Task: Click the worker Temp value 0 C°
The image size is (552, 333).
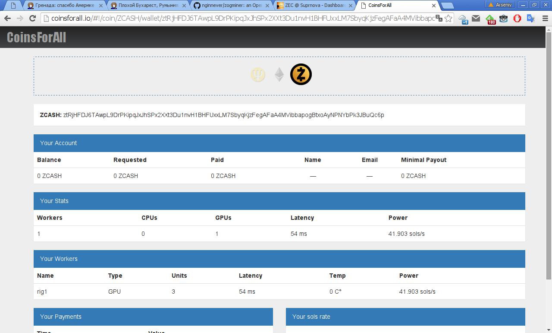Action: click(x=336, y=292)
